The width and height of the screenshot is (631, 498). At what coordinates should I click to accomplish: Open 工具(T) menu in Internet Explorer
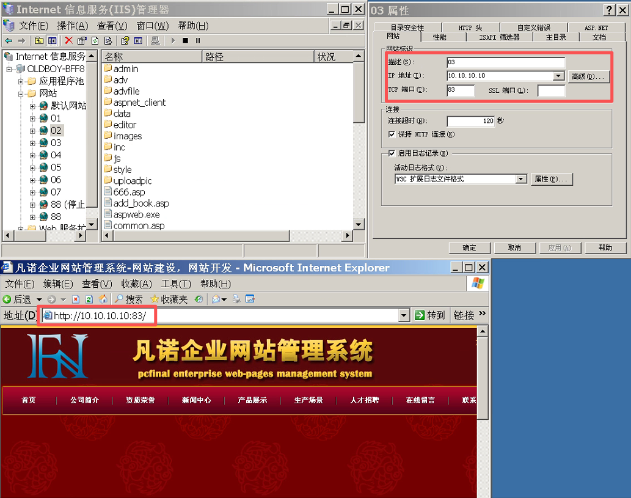point(176,284)
